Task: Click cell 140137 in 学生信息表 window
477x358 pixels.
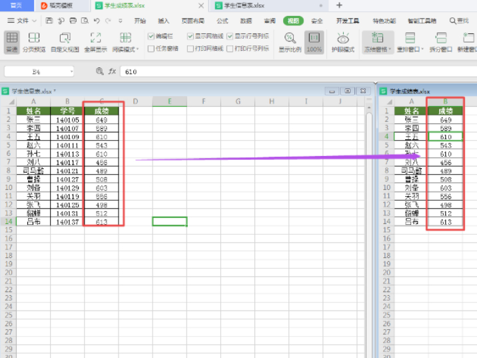Action: 67,222
